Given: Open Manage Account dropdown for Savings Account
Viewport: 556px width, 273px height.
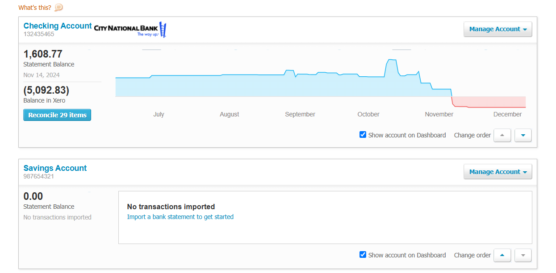Looking at the screenshot, I should pyautogui.click(x=497, y=171).
